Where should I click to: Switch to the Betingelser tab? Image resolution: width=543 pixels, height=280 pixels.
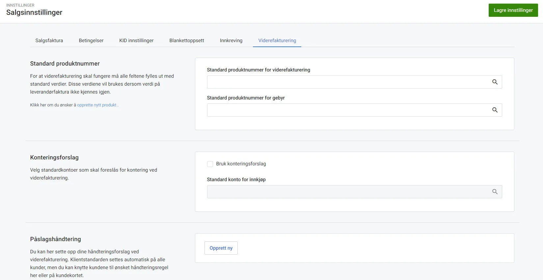pyautogui.click(x=91, y=41)
